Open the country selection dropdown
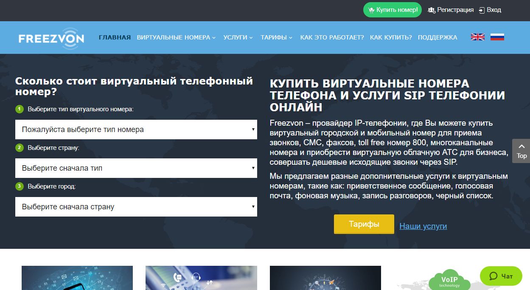 [136, 168]
